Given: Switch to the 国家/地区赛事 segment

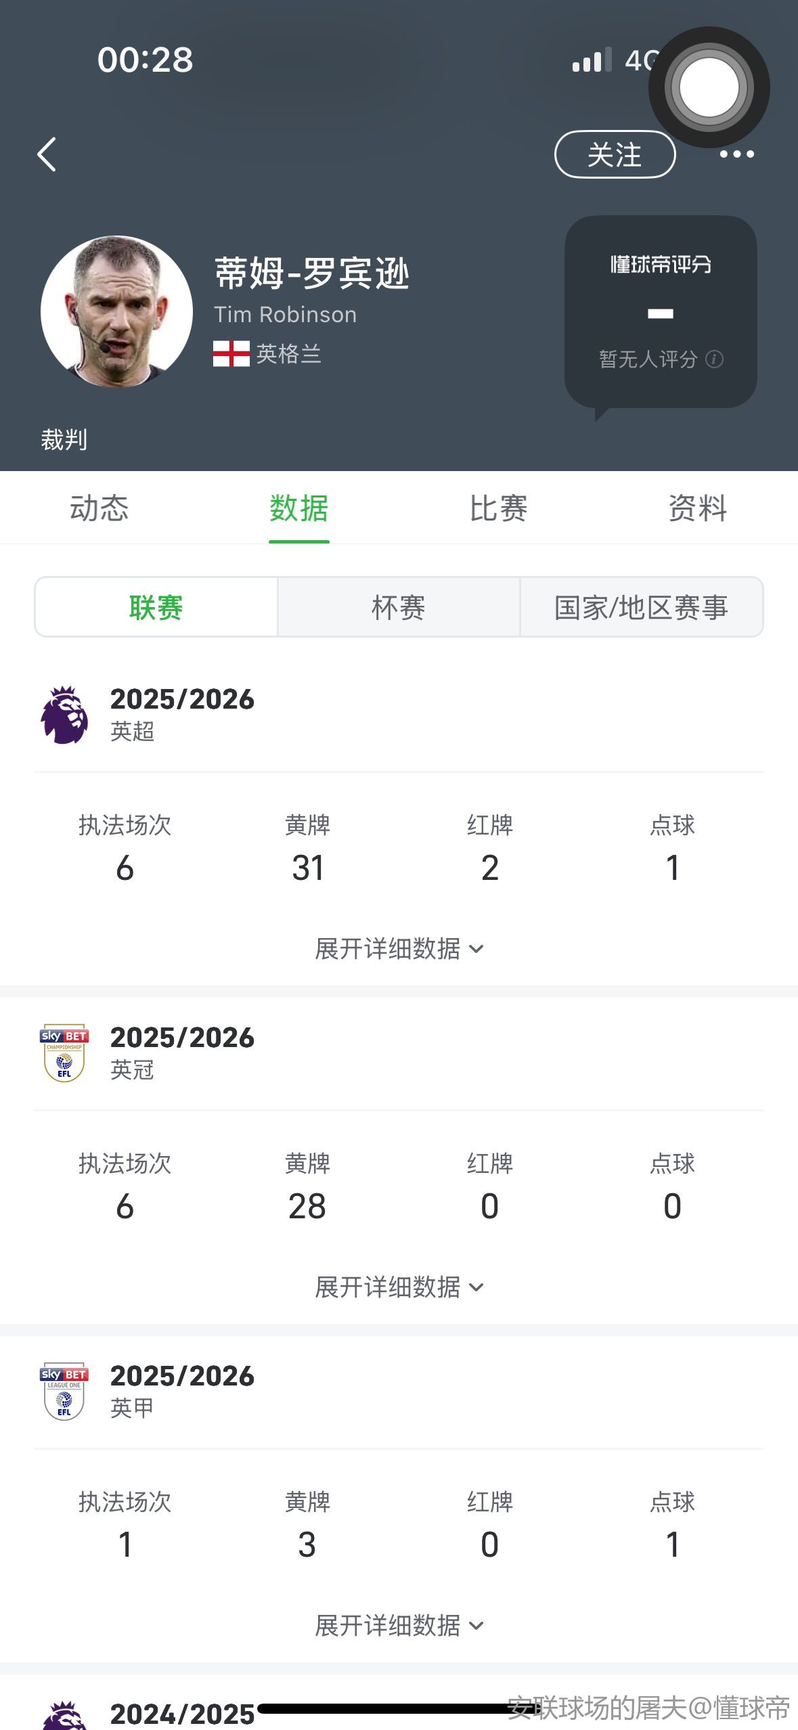Looking at the screenshot, I should tap(641, 607).
